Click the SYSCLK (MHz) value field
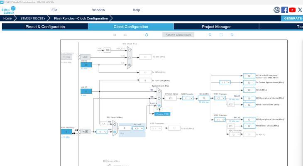303x166 pixels. click(170, 98)
